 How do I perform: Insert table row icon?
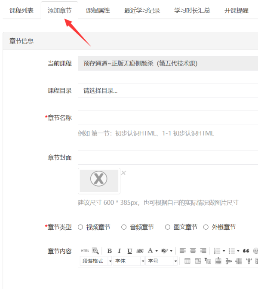[x=218, y=261]
